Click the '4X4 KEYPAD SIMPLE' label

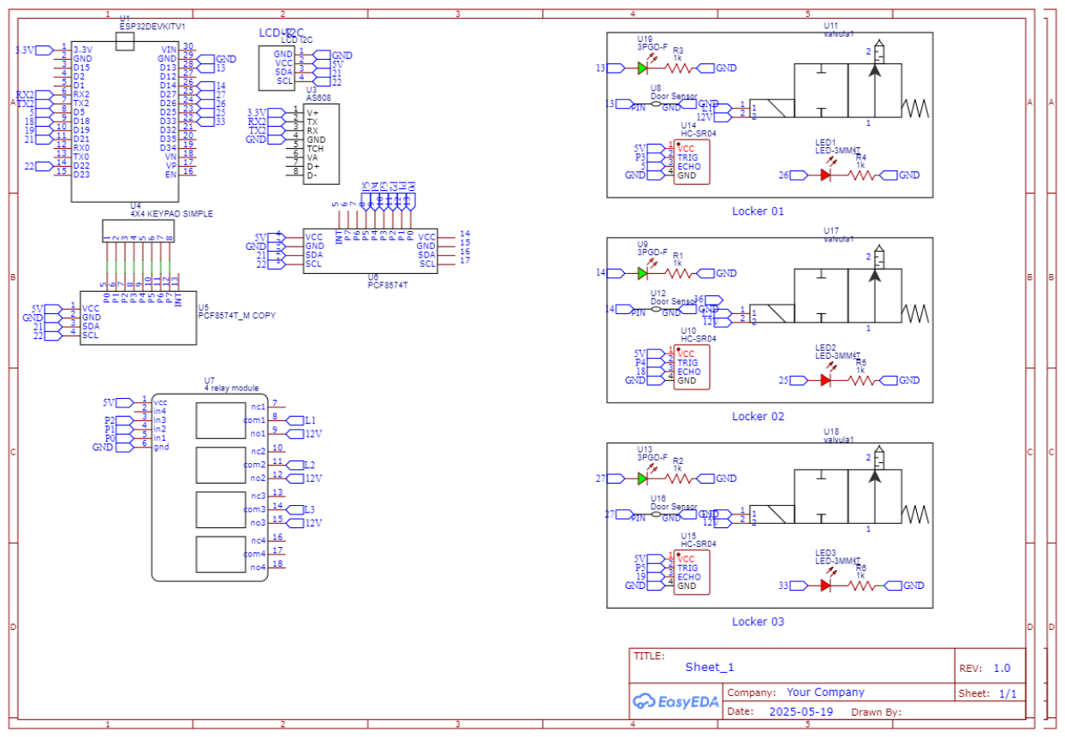point(171,213)
